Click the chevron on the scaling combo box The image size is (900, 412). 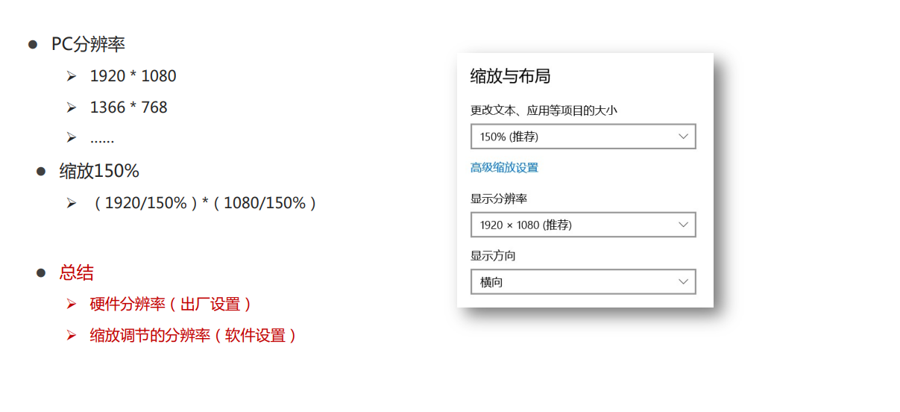pyautogui.click(x=683, y=137)
